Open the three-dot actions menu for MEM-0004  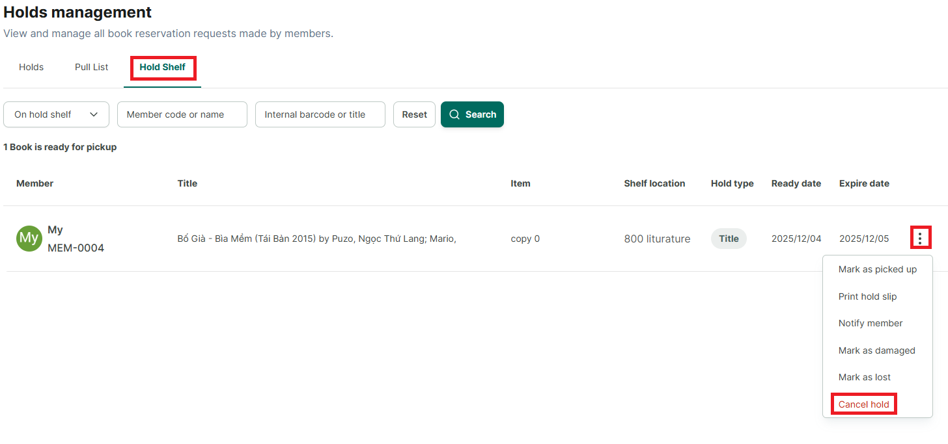[920, 238]
